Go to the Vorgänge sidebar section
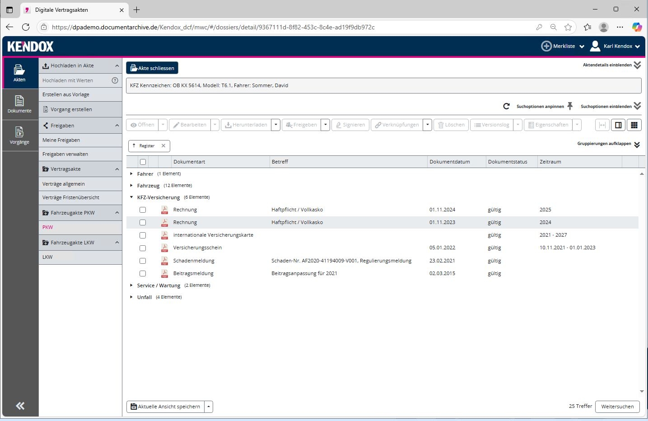The height and width of the screenshot is (421, 648). tap(19, 135)
